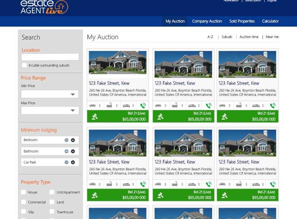297x219 pixels.
Task: Increase Bathroom count with plus icon
Action: 73,151
